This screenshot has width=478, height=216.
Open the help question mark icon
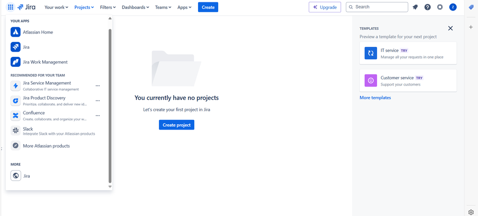coord(427,7)
